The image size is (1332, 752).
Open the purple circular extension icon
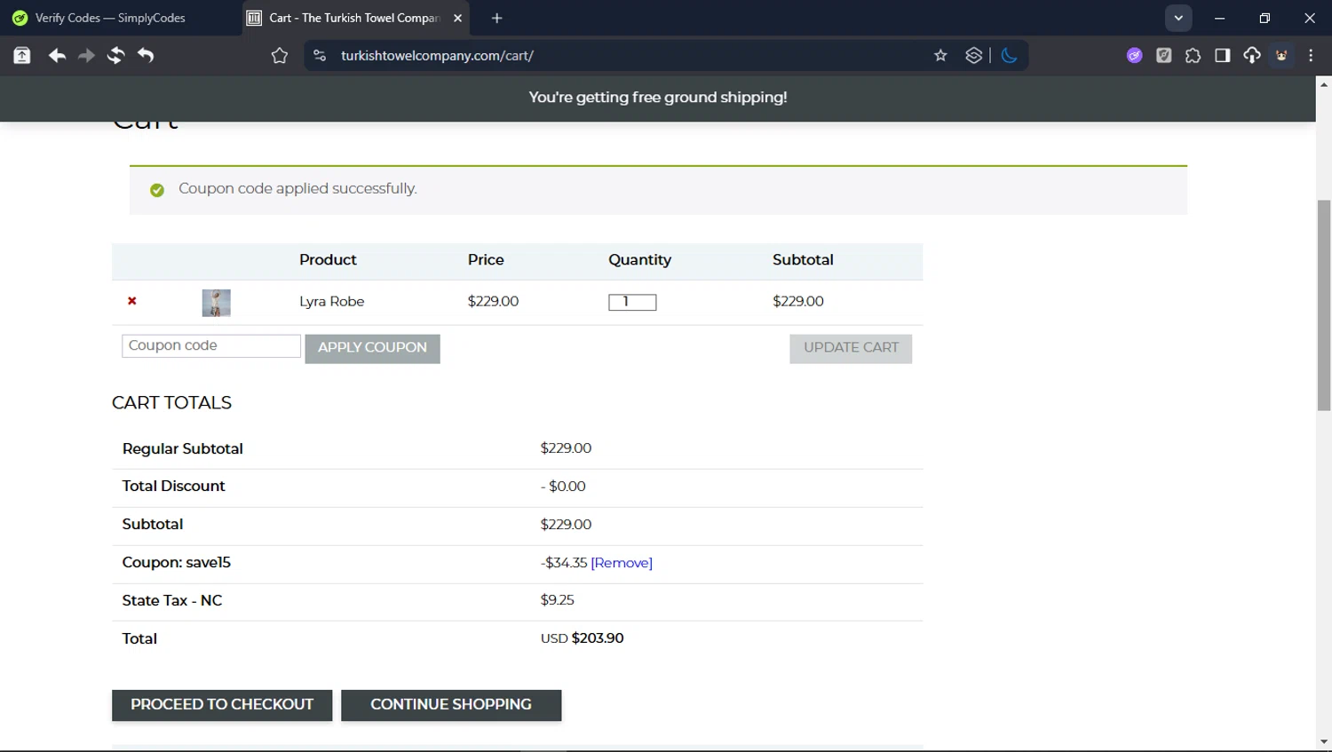click(1134, 56)
